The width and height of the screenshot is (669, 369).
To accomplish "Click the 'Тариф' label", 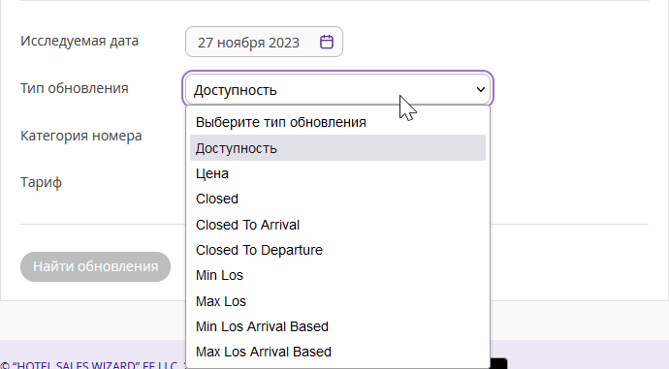I will click(x=41, y=182).
